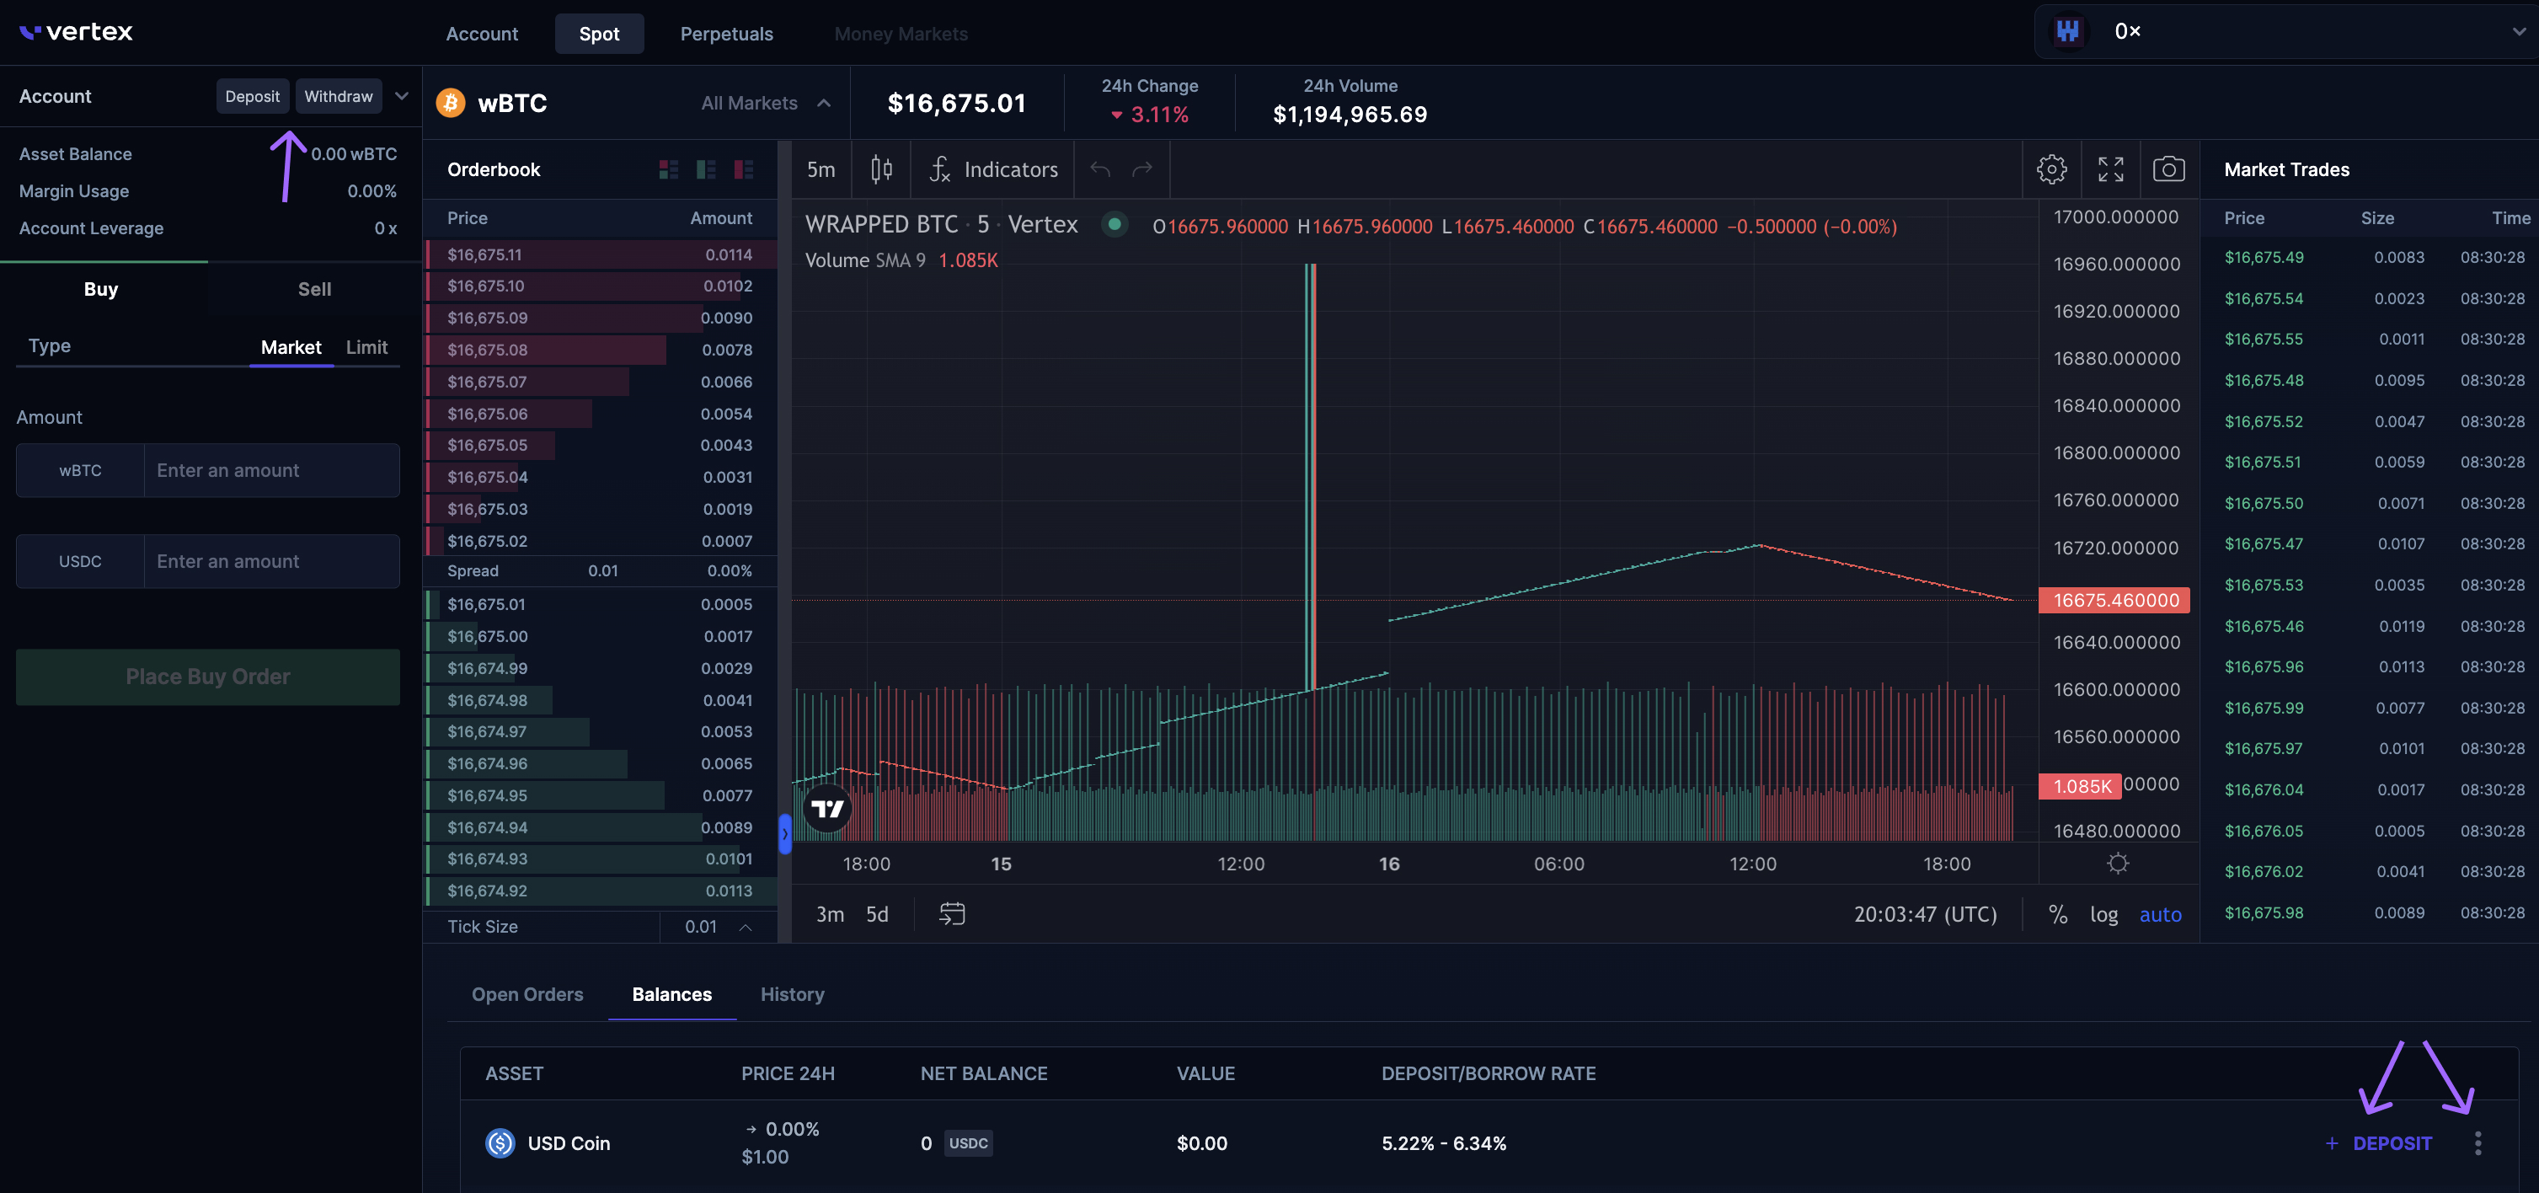Switch to the Balances tab
Screen dimensions: 2539x1193
click(x=672, y=995)
